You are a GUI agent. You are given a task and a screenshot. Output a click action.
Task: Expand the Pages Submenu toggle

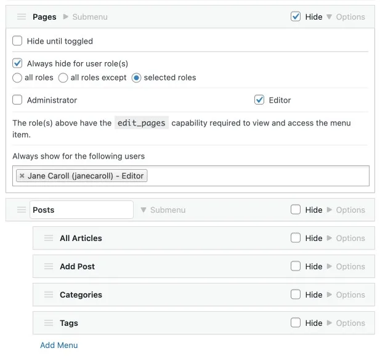85,17
